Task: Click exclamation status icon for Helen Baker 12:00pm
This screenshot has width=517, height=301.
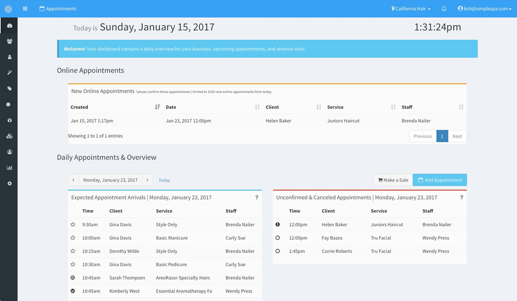Action: [x=278, y=225]
